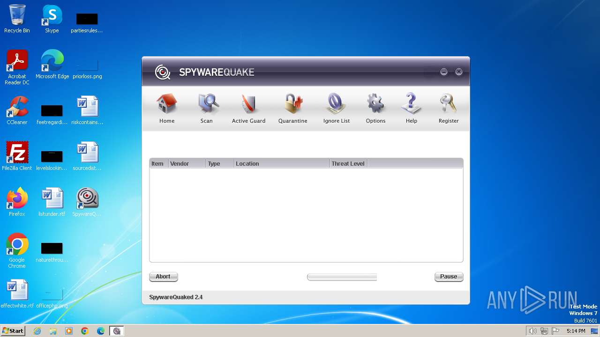
Task: Select Microsoft Edge desktop shortcut
Action: [x=52, y=65]
